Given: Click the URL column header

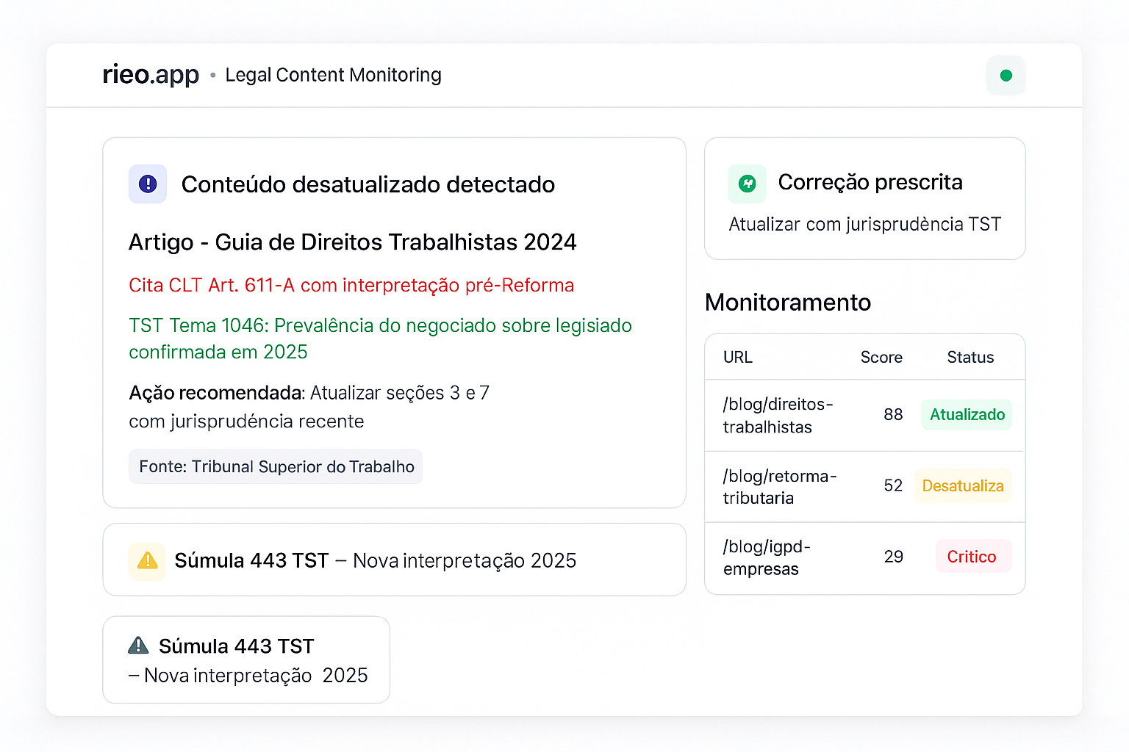Looking at the screenshot, I should point(737,357).
